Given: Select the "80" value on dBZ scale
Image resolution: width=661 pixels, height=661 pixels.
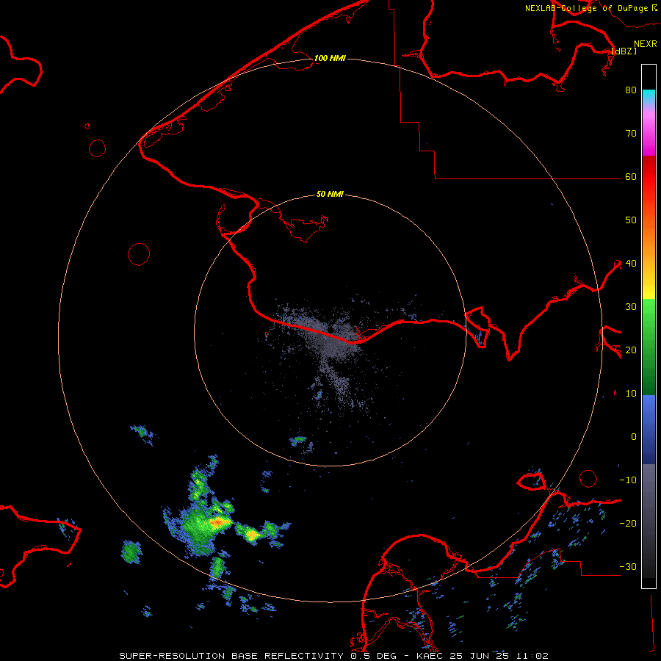Looking at the screenshot, I should tap(631, 90).
